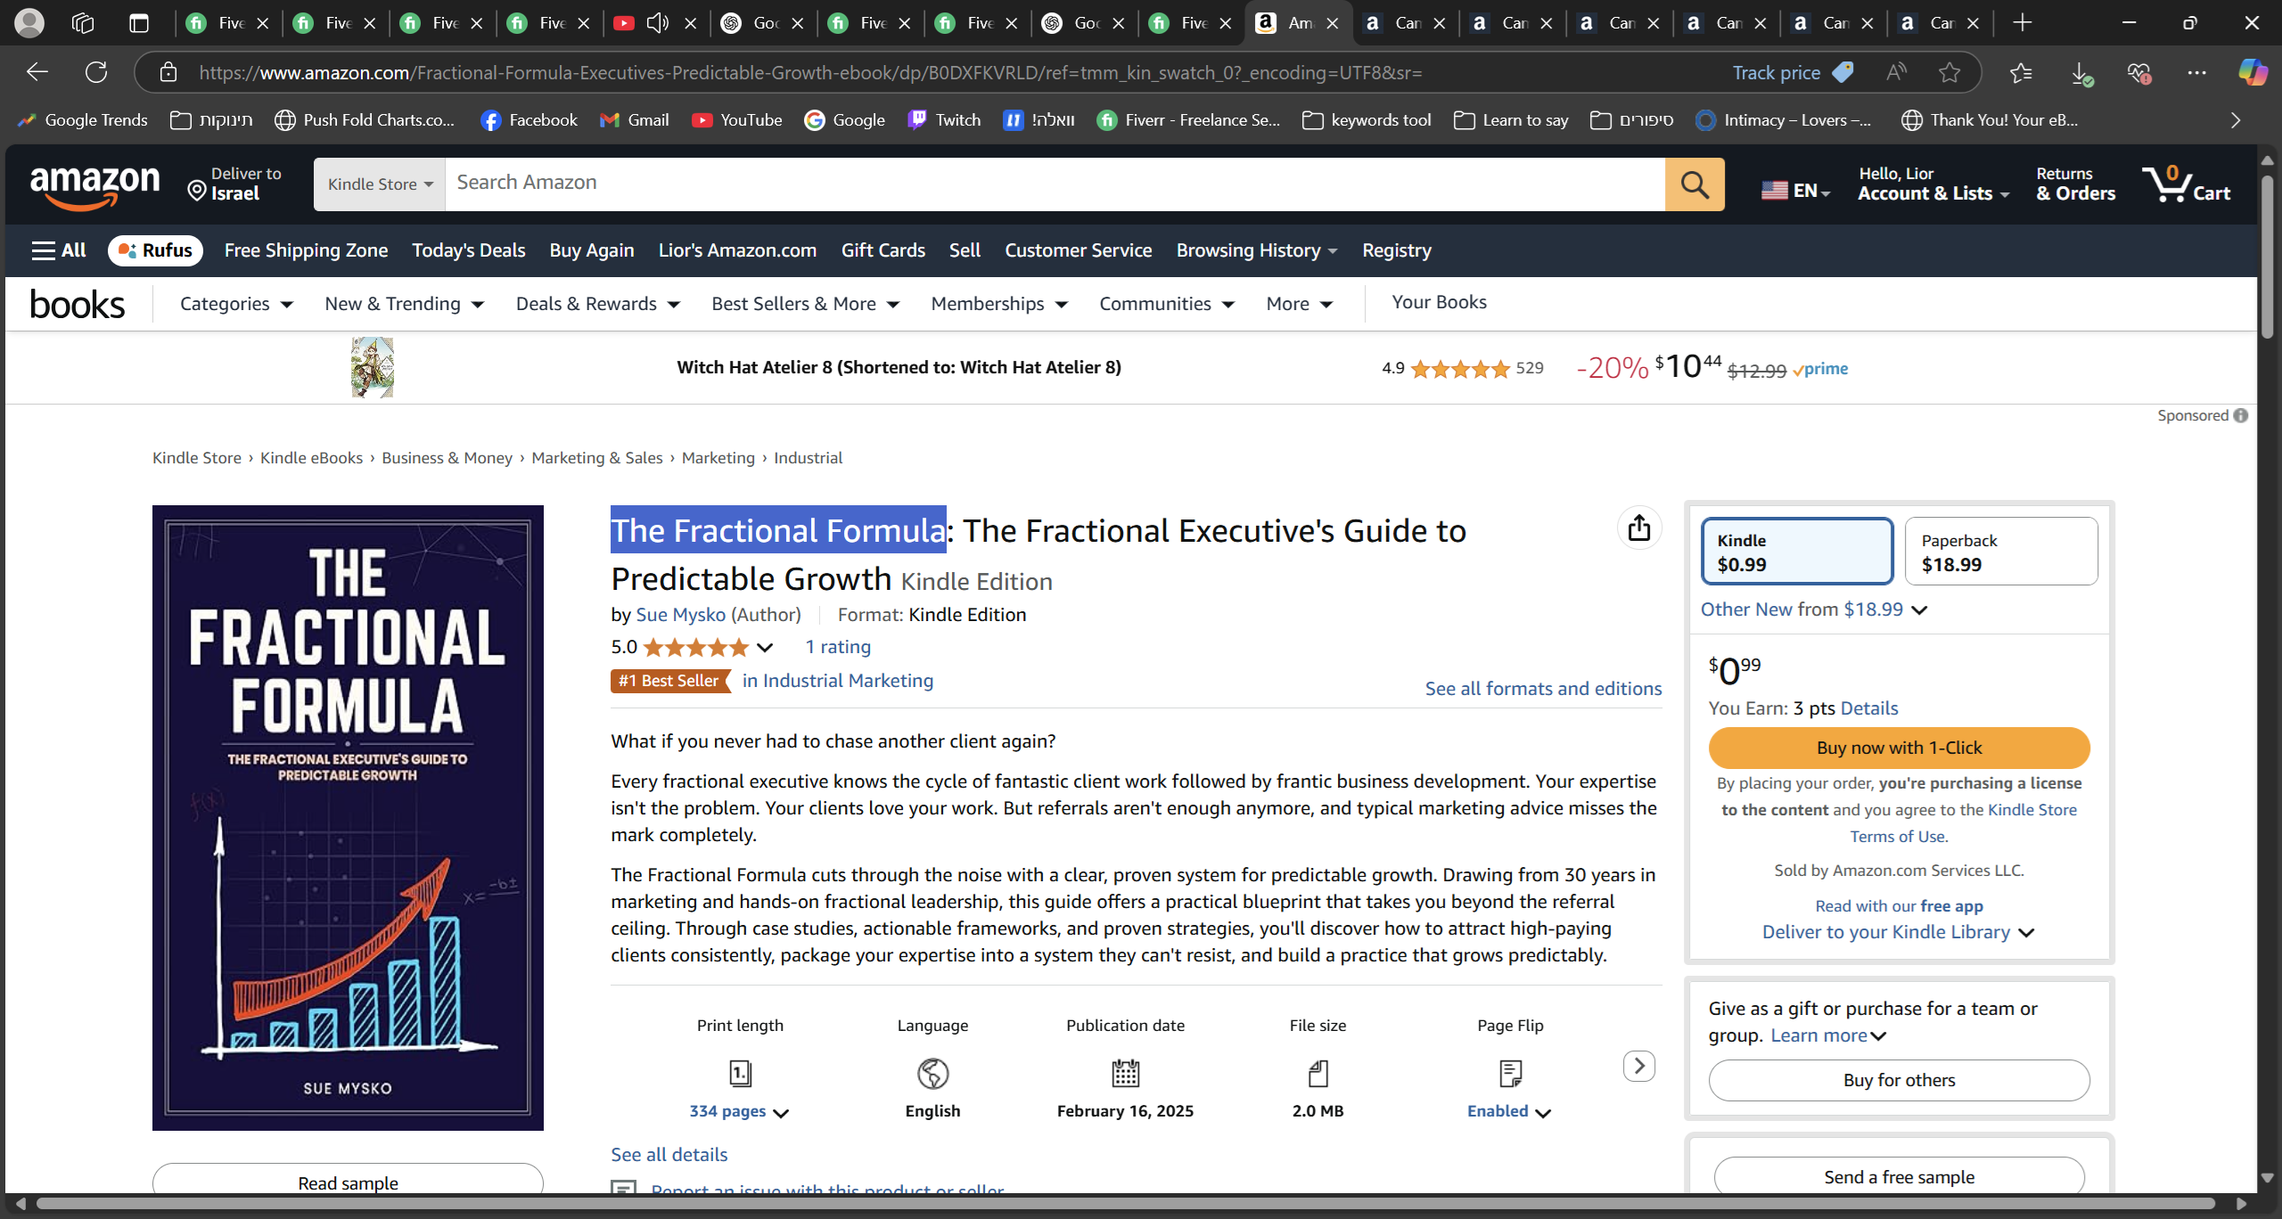Click the Read aloud icon
The height and width of the screenshot is (1219, 2282).
pos(1896,72)
